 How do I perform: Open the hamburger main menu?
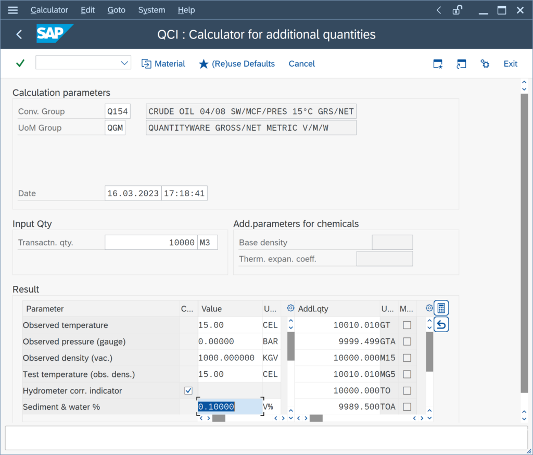(x=12, y=10)
